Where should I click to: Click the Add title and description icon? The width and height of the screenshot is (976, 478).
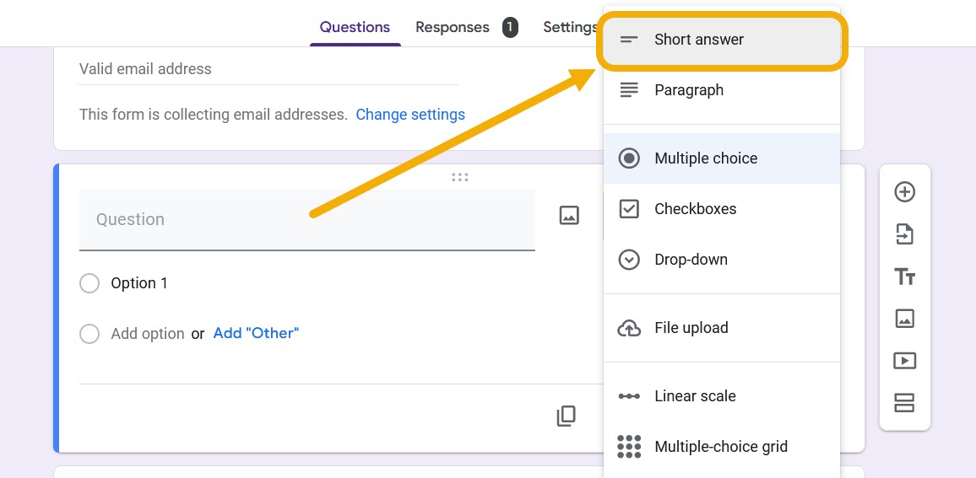click(904, 277)
